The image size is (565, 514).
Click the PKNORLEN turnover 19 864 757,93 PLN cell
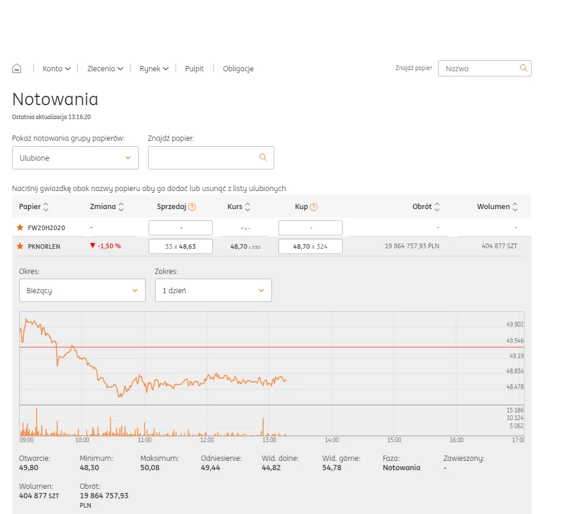pyautogui.click(x=412, y=246)
